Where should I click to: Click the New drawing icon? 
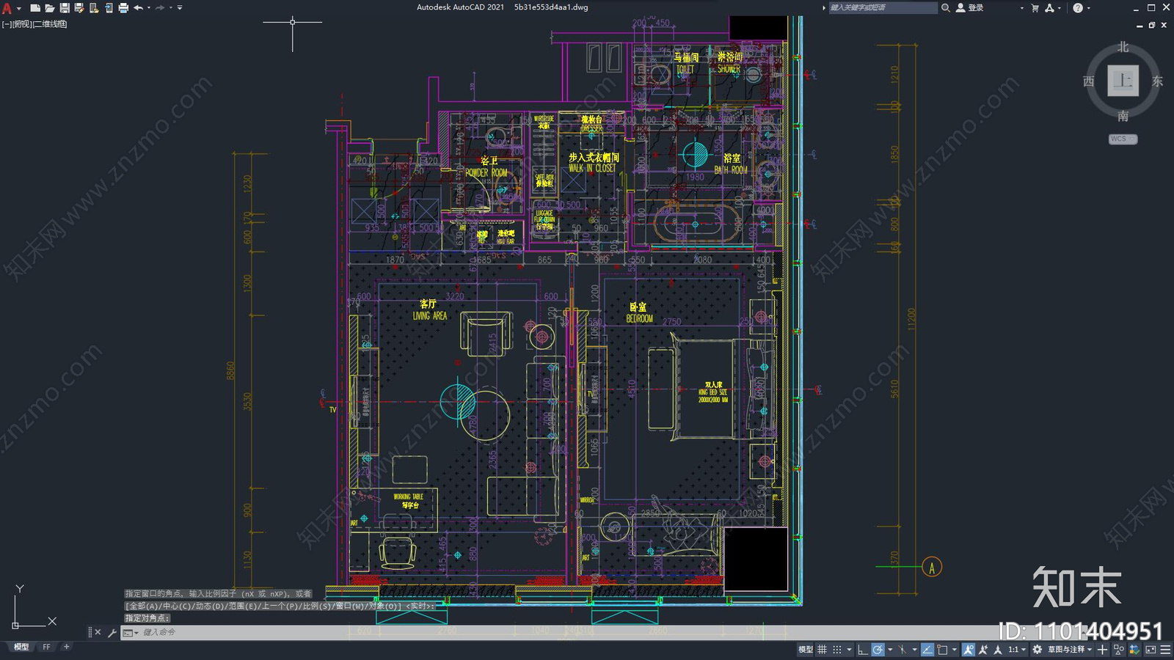pos(34,8)
